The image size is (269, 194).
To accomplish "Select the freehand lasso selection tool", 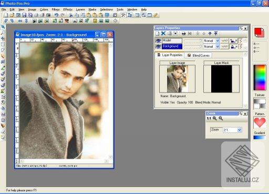I will [x=3, y=50].
